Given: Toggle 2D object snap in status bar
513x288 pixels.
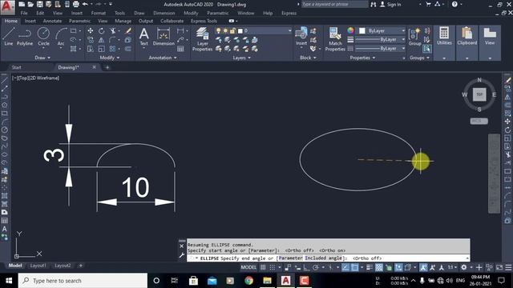Looking at the screenshot, I should click(x=354, y=267).
